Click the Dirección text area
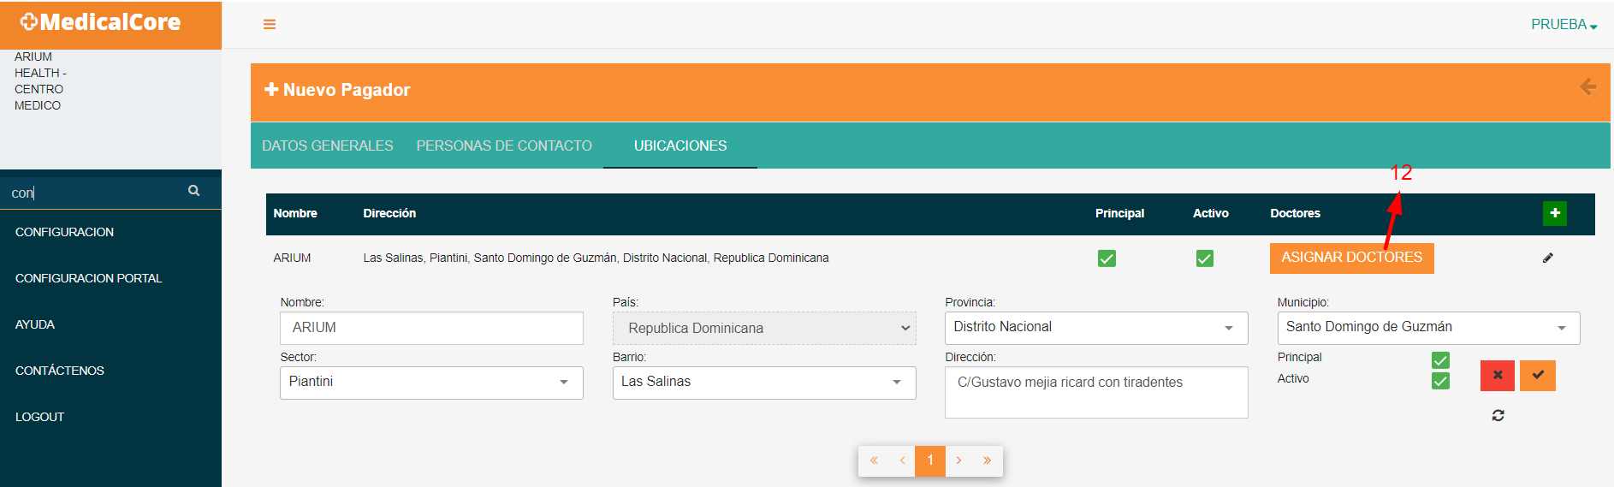This screenshot has height=487, width=1614. [x=1096, y=393]
